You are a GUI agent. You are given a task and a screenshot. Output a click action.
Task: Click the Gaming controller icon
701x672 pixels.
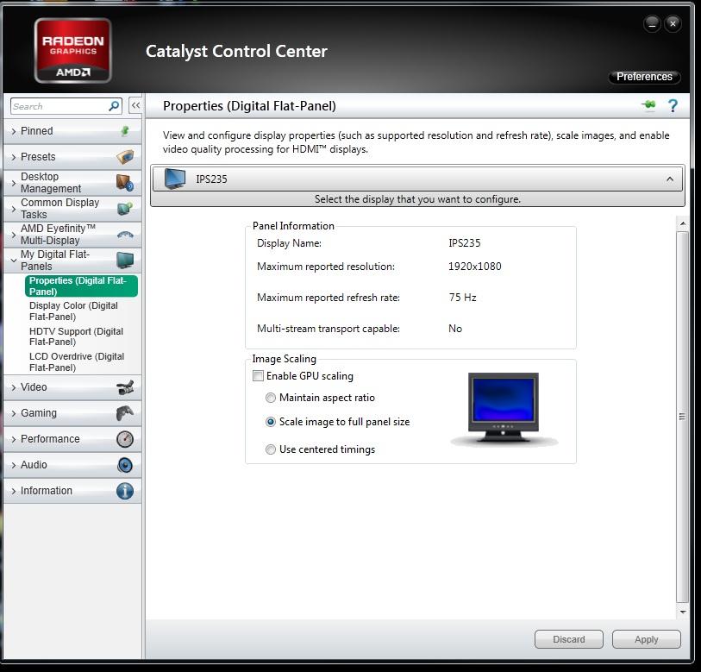125,413
